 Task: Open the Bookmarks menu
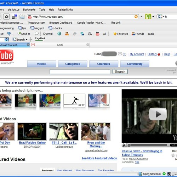29,10
